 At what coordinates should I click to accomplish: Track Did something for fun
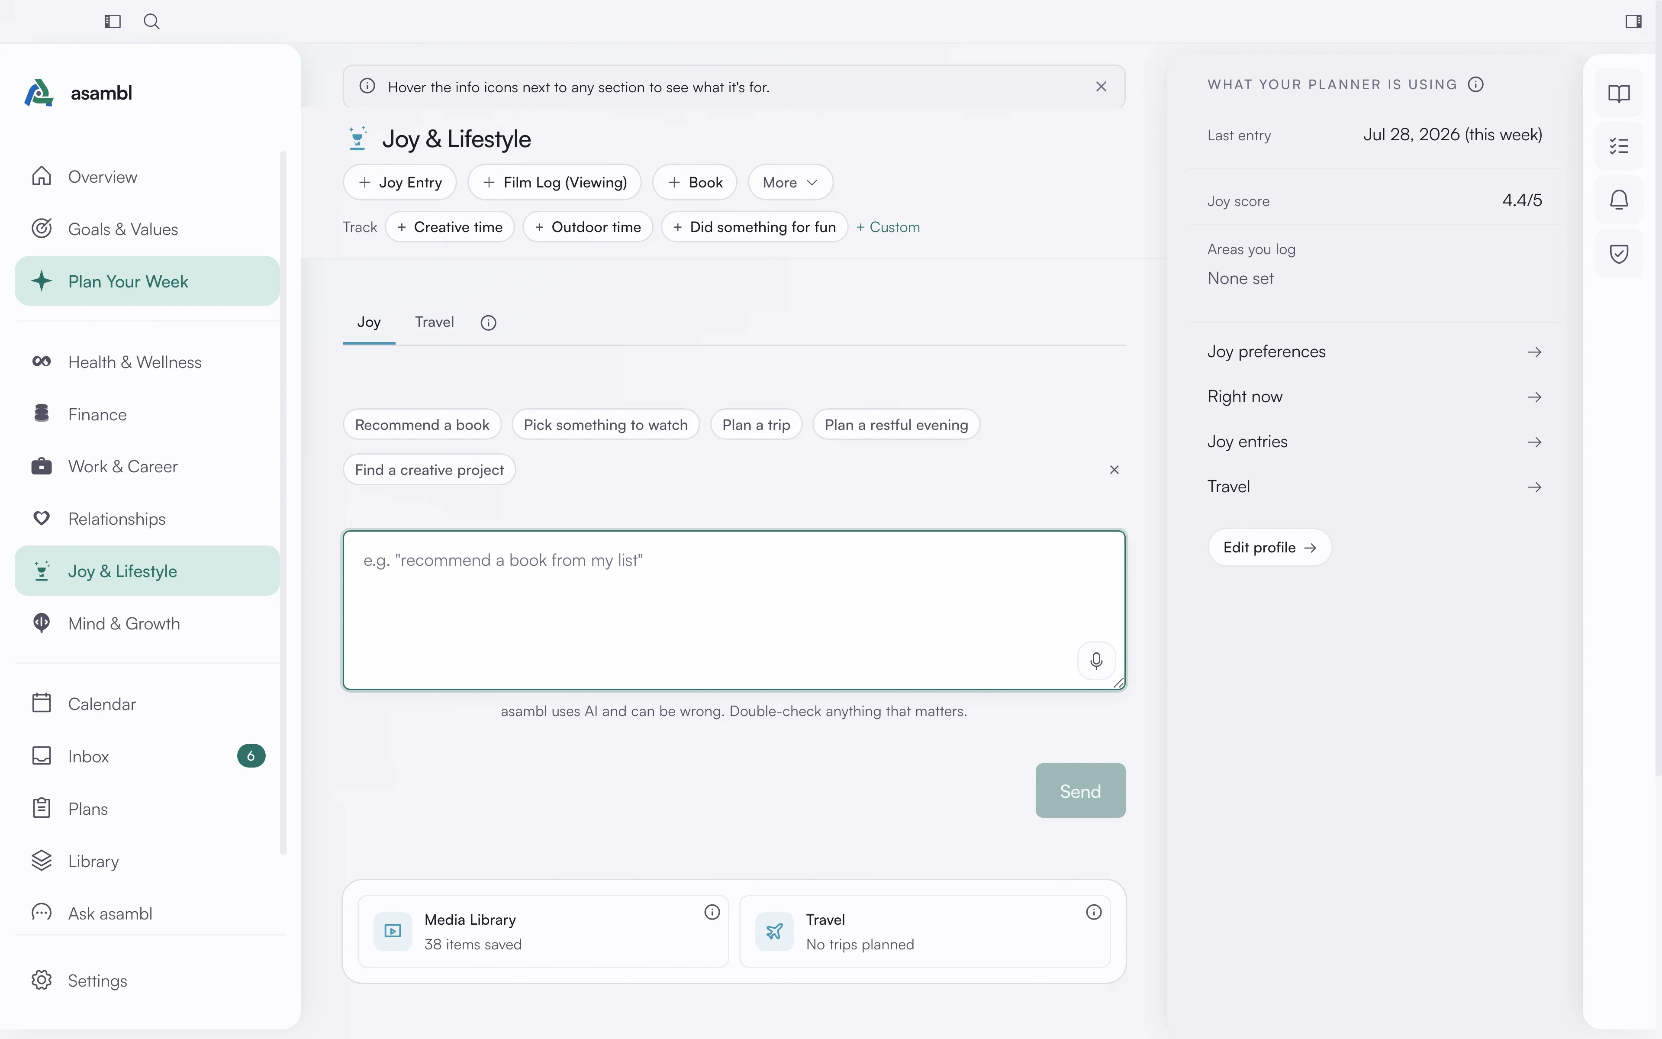755,227
